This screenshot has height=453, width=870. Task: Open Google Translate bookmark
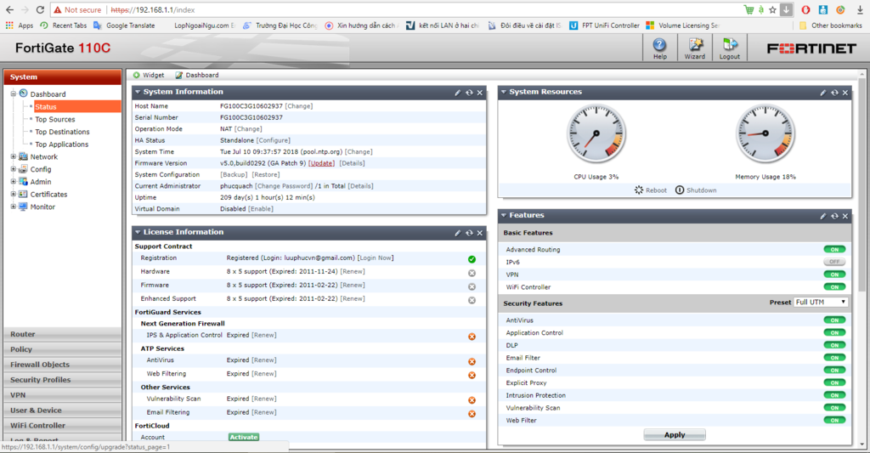[x=124, y=25]
